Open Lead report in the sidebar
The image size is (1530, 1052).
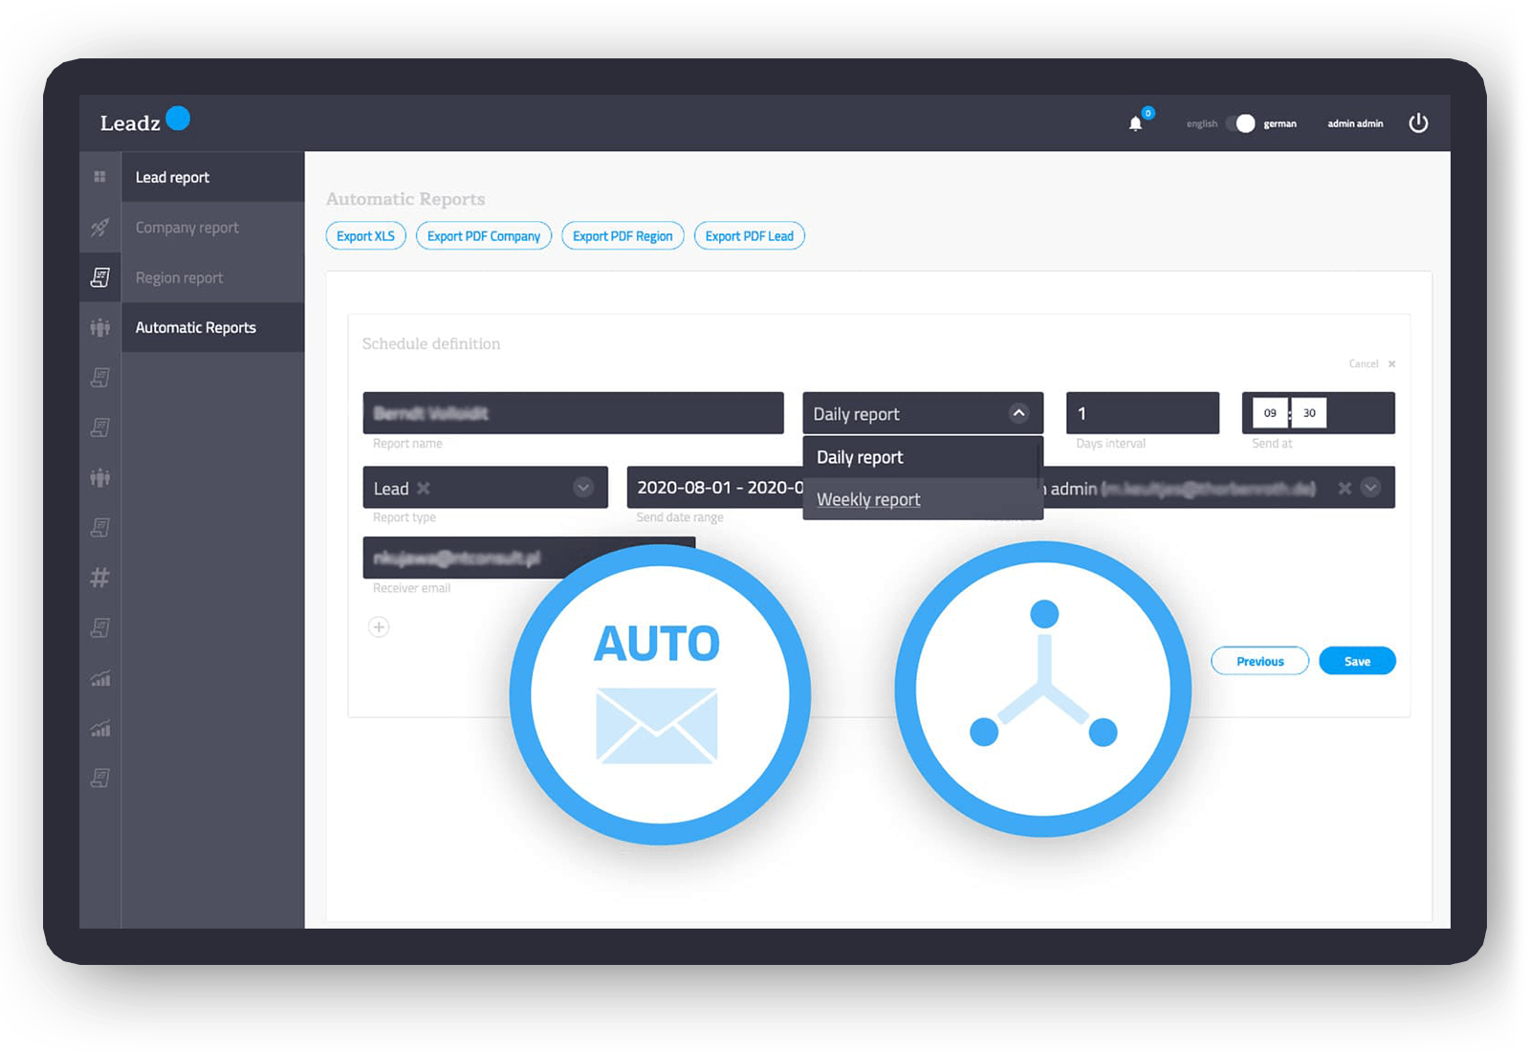click(x=212, y=177)
